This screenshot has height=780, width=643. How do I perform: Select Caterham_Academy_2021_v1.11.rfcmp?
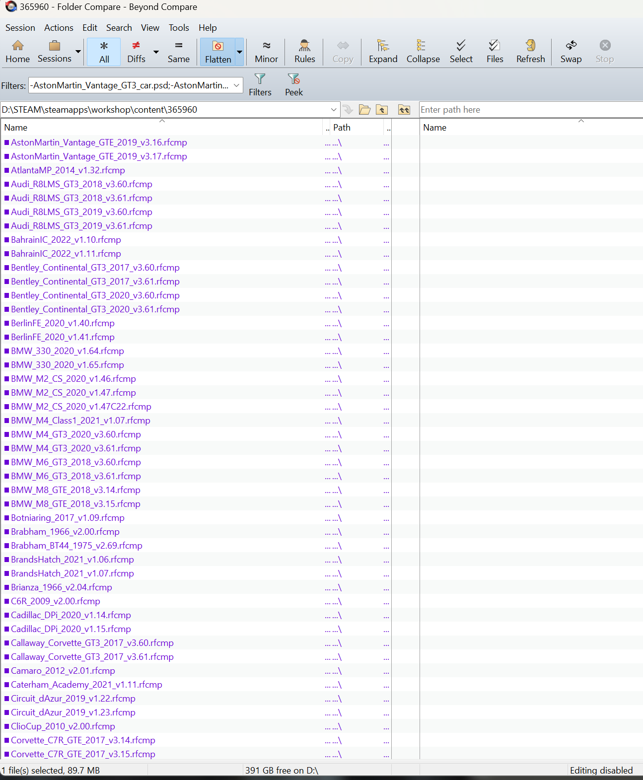(x=86, y=685)
